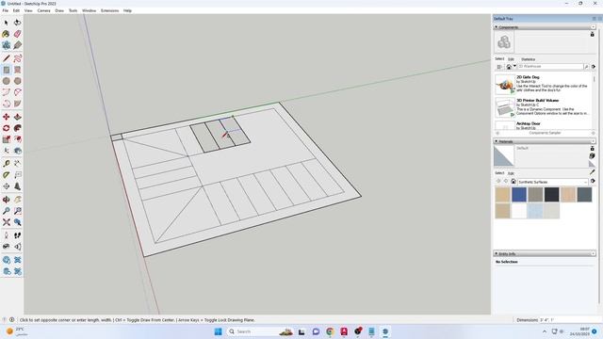Image resolution: width=603 pixels, height=339 pixels.
Task: Select the Eraser tool
Action: (17, 34)
